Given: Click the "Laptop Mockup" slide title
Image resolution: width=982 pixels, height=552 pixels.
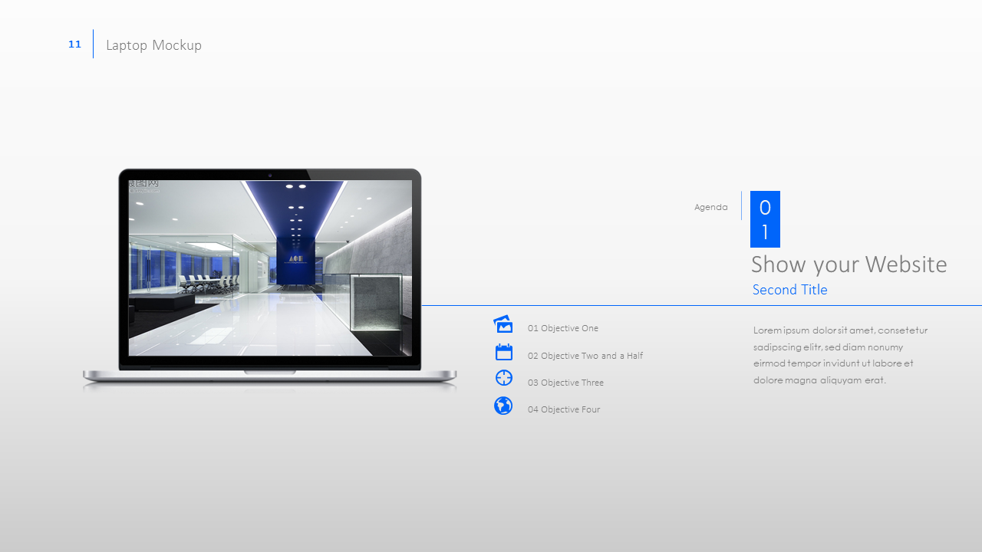Looking at the screenshot, I should click(x=153, y=45).
